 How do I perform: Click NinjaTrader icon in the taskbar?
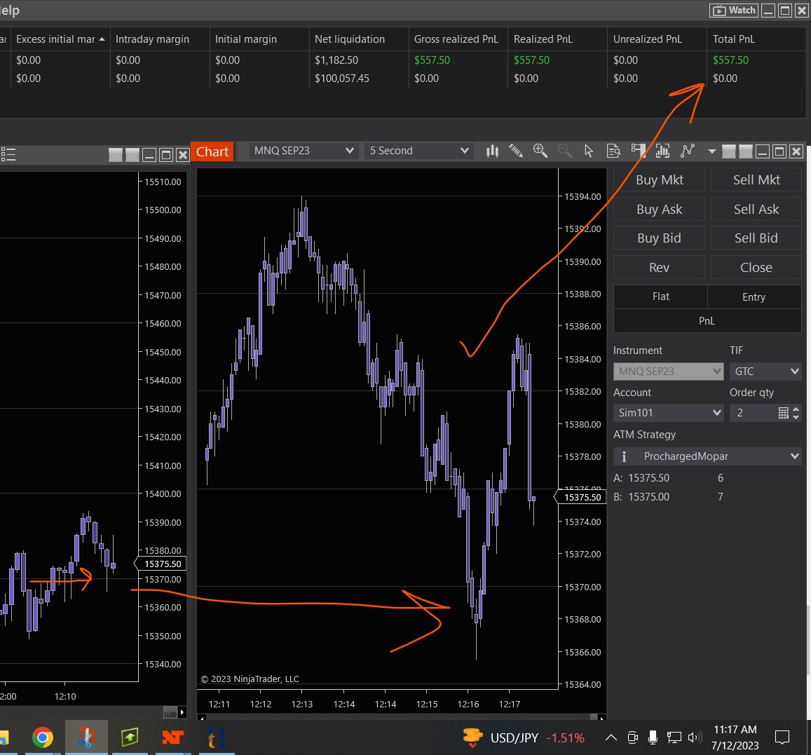[x=172, y=737]
